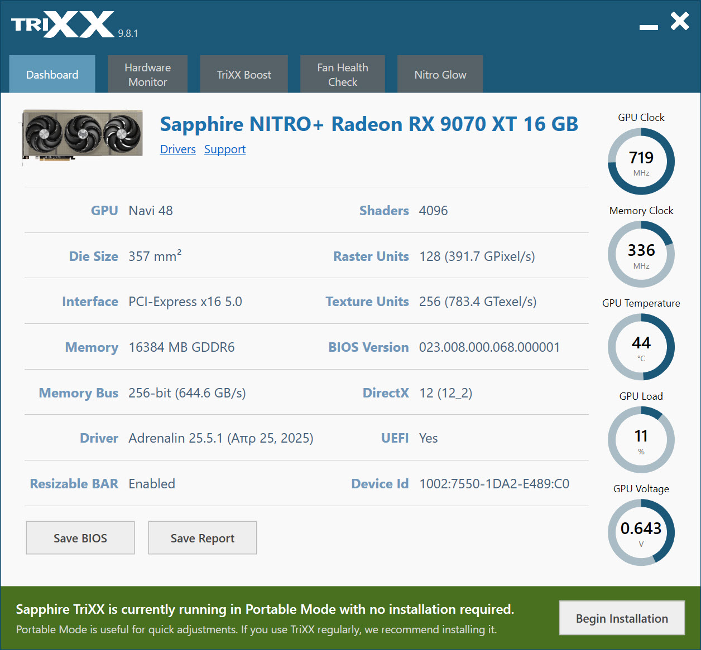701x650 pixels.
Task: Click the DirectX label
Action: coord(386,393)
